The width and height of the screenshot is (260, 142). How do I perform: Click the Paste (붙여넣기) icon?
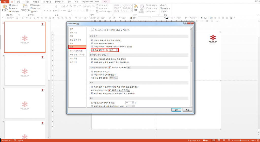point(5,7)
